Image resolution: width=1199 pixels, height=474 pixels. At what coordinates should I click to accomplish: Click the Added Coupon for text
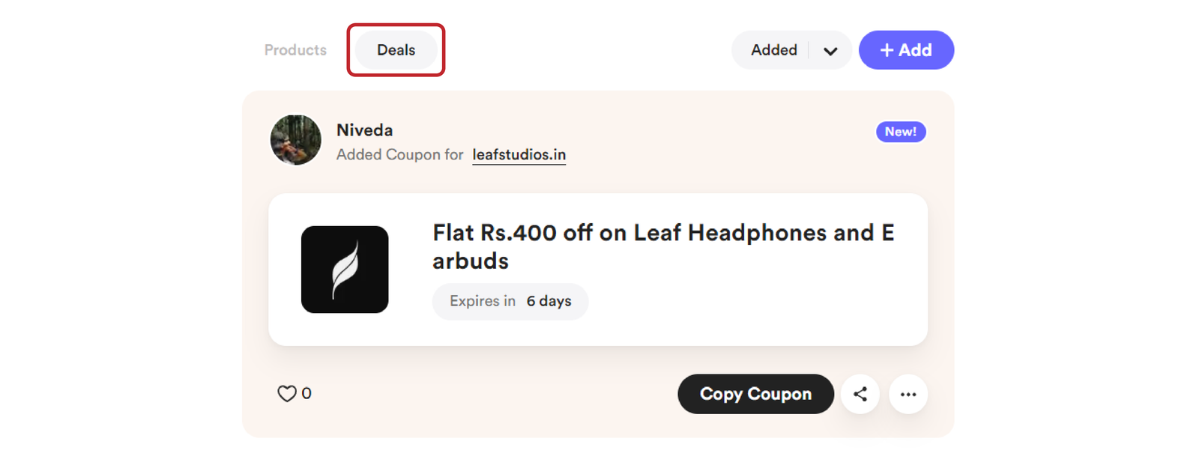click(399, 154)
